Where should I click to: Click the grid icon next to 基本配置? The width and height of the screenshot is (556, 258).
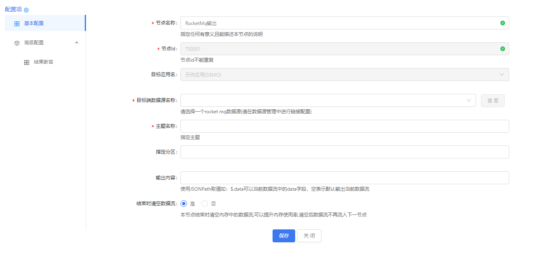(17, 24)
